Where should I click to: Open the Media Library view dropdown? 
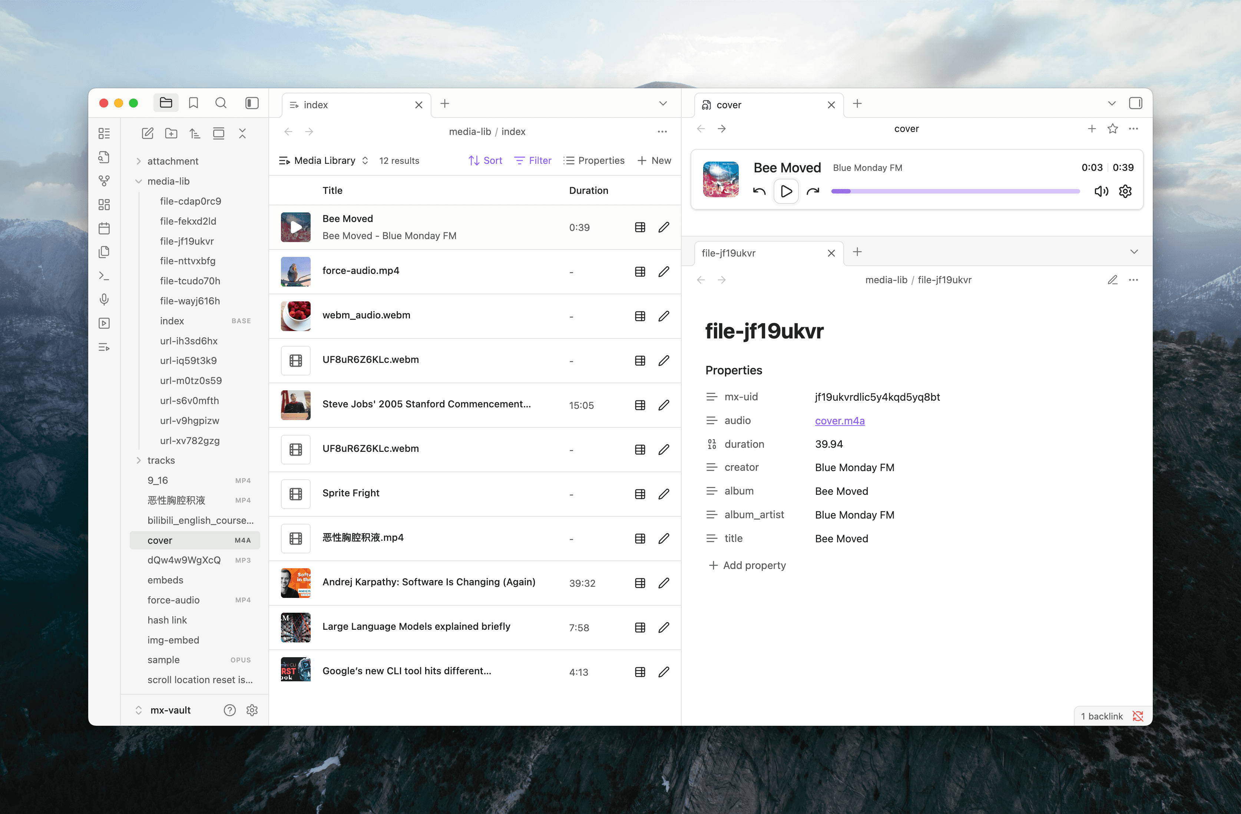tap(324, 161)
